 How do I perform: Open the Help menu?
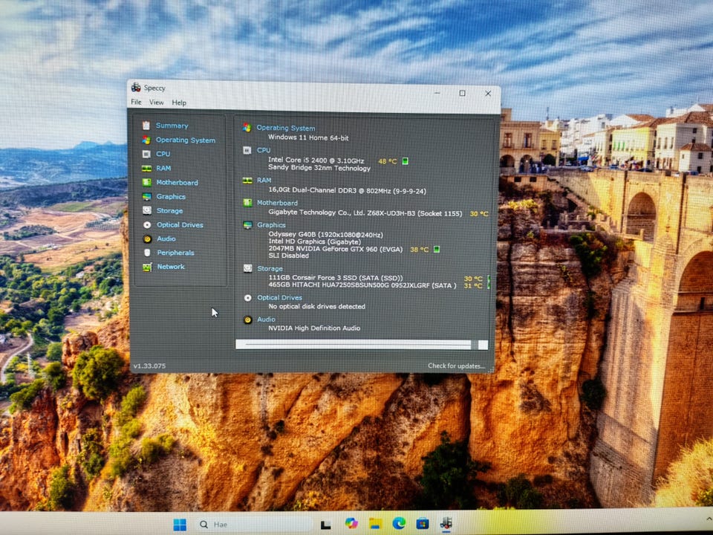179,103
